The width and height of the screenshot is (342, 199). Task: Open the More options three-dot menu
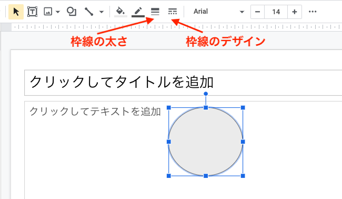313,12
